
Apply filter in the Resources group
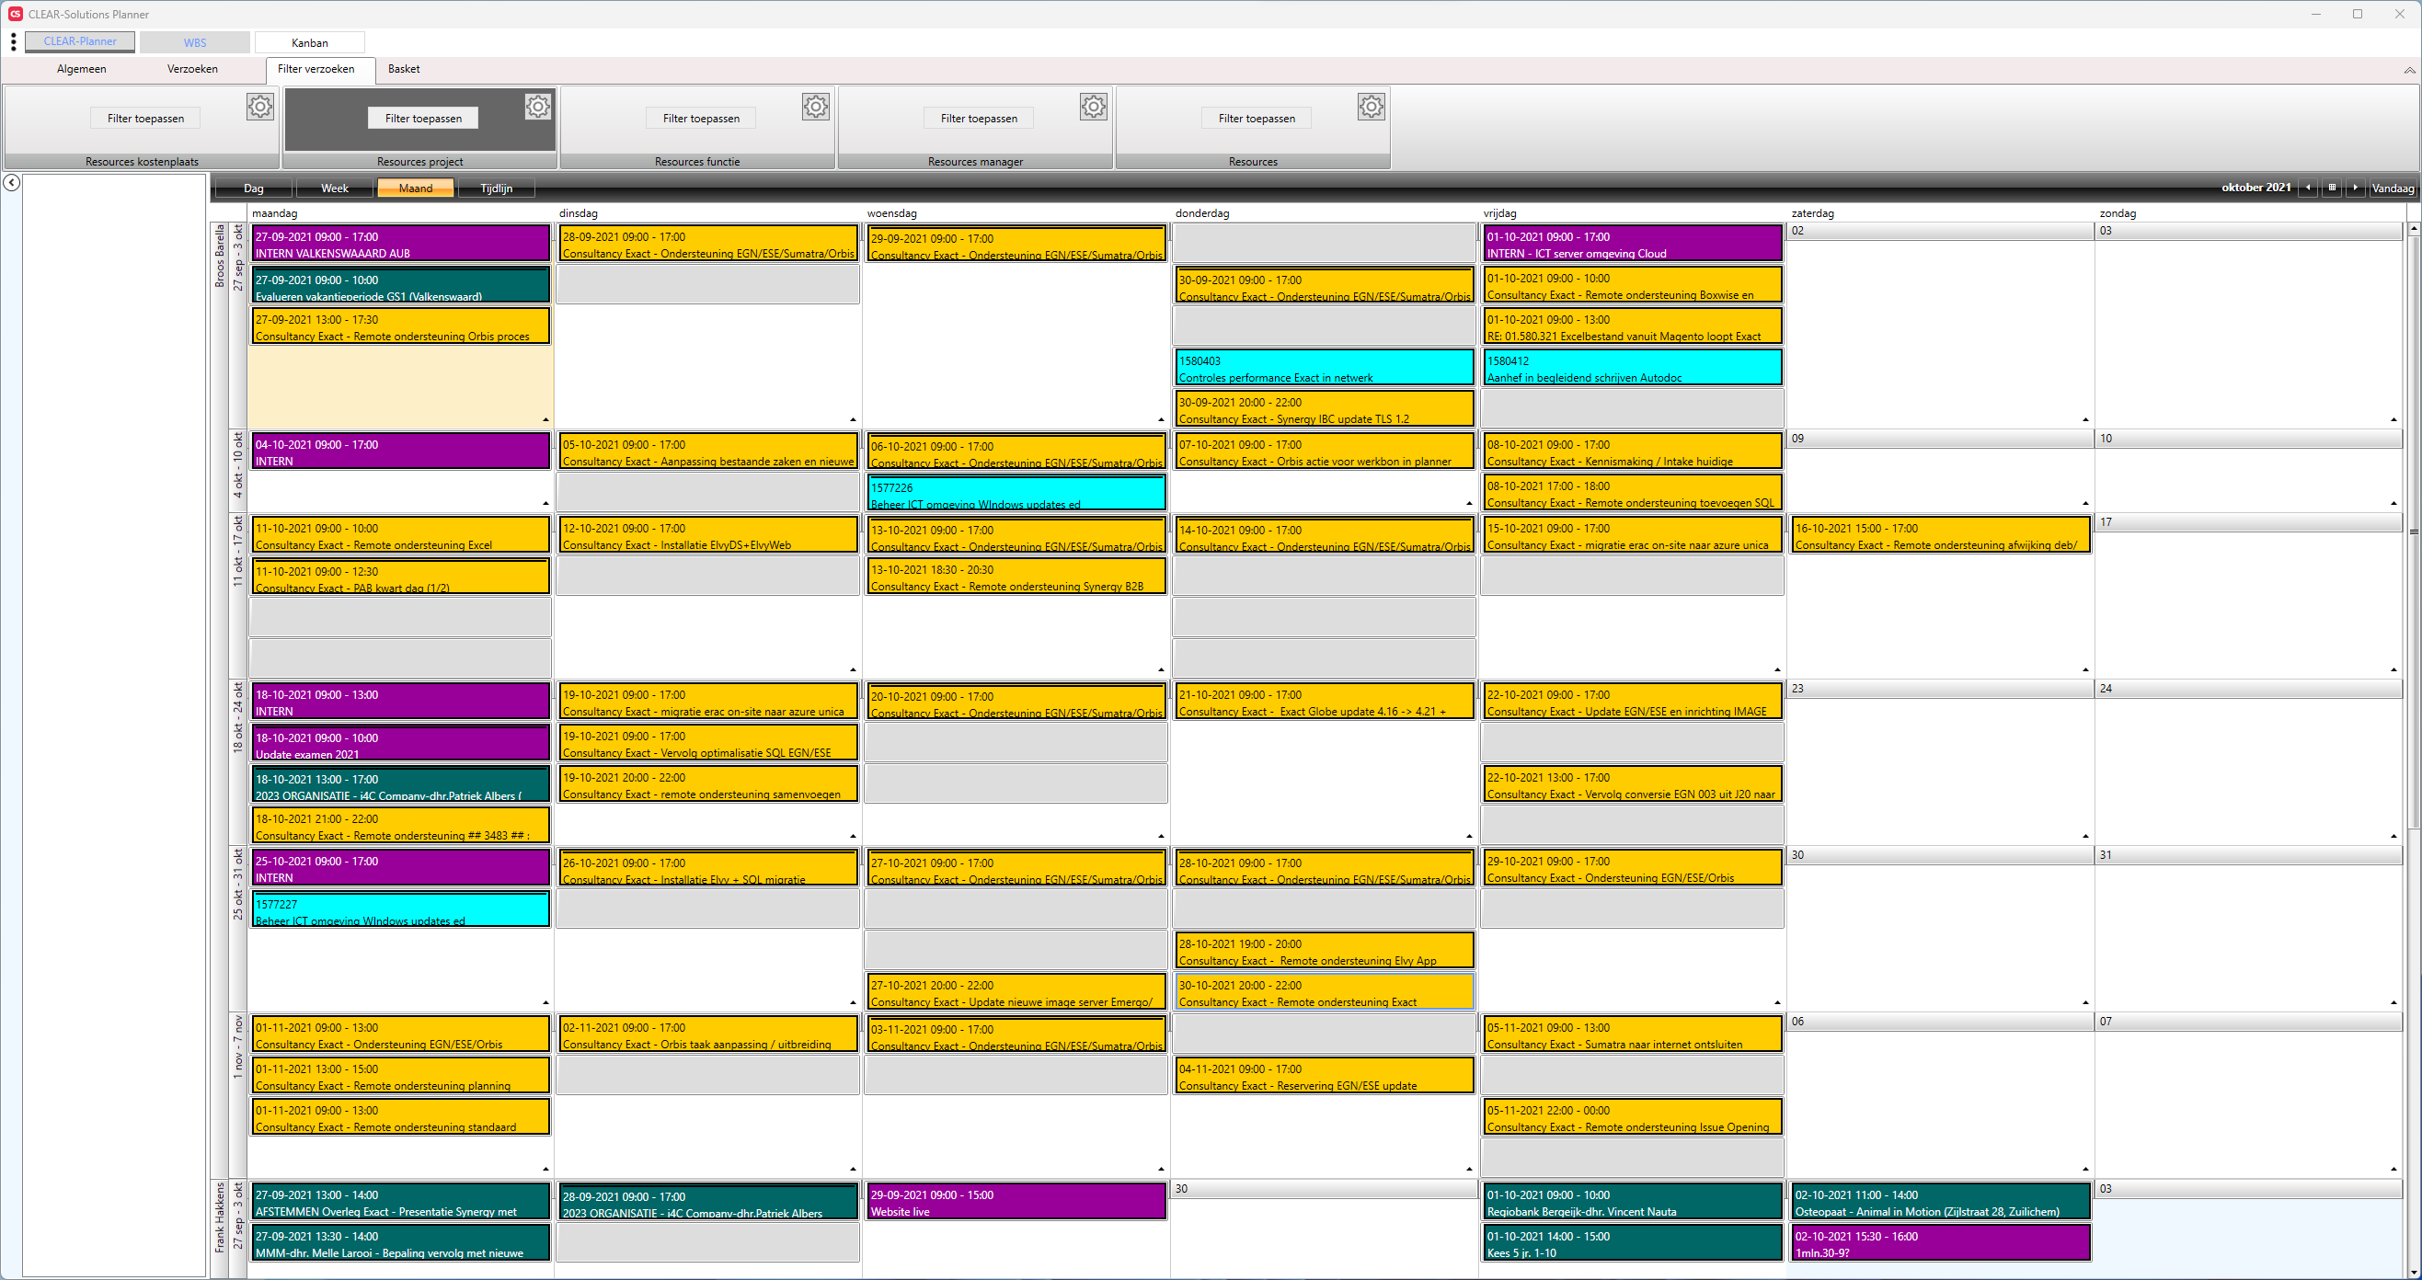pos(1257,119)
